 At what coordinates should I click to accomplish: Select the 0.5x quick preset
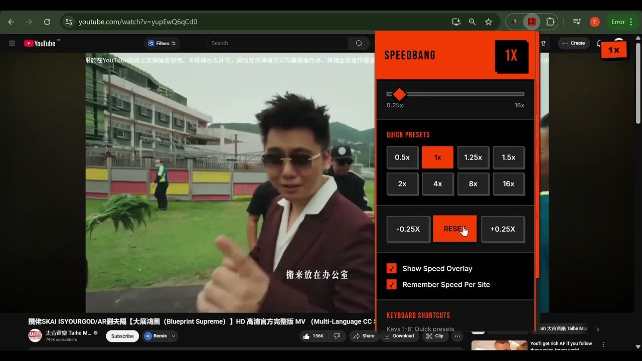[x=402, y=157]
